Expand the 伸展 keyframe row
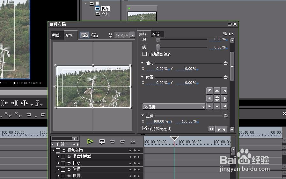The image size is (286, 179). pyautogui.click(x=58, y=176)
